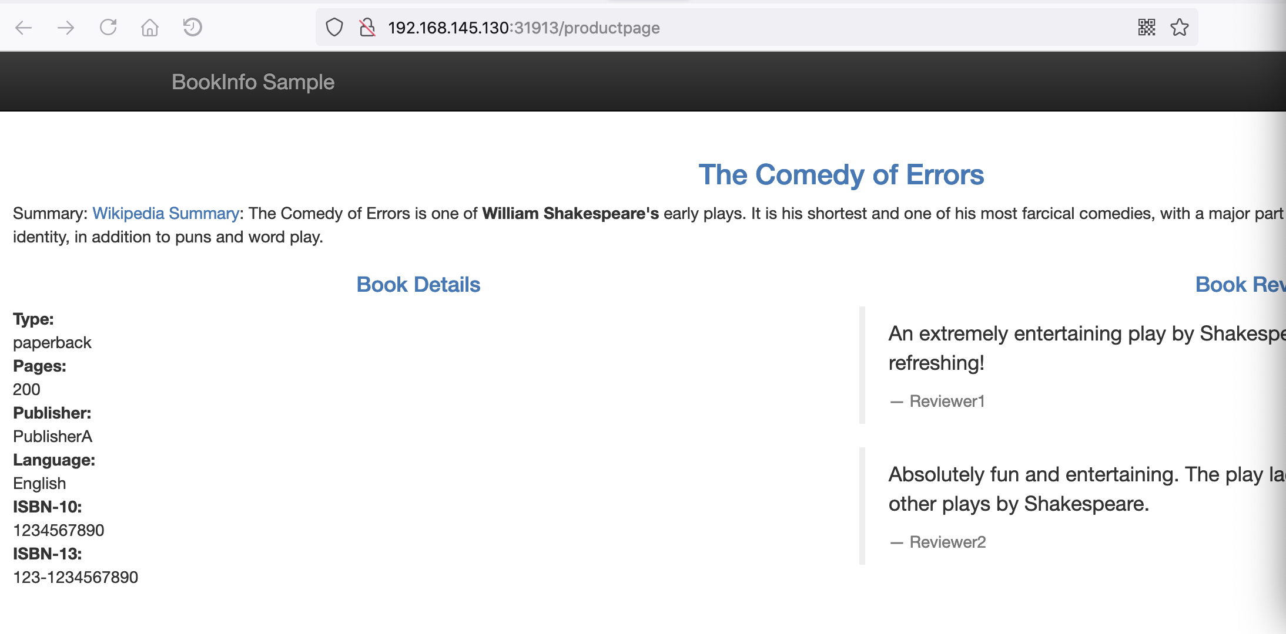Click the review starting 'Absolutely fun and entertaining'
This screenshot has width=1286, height=634.
[x=1087, y=489]
